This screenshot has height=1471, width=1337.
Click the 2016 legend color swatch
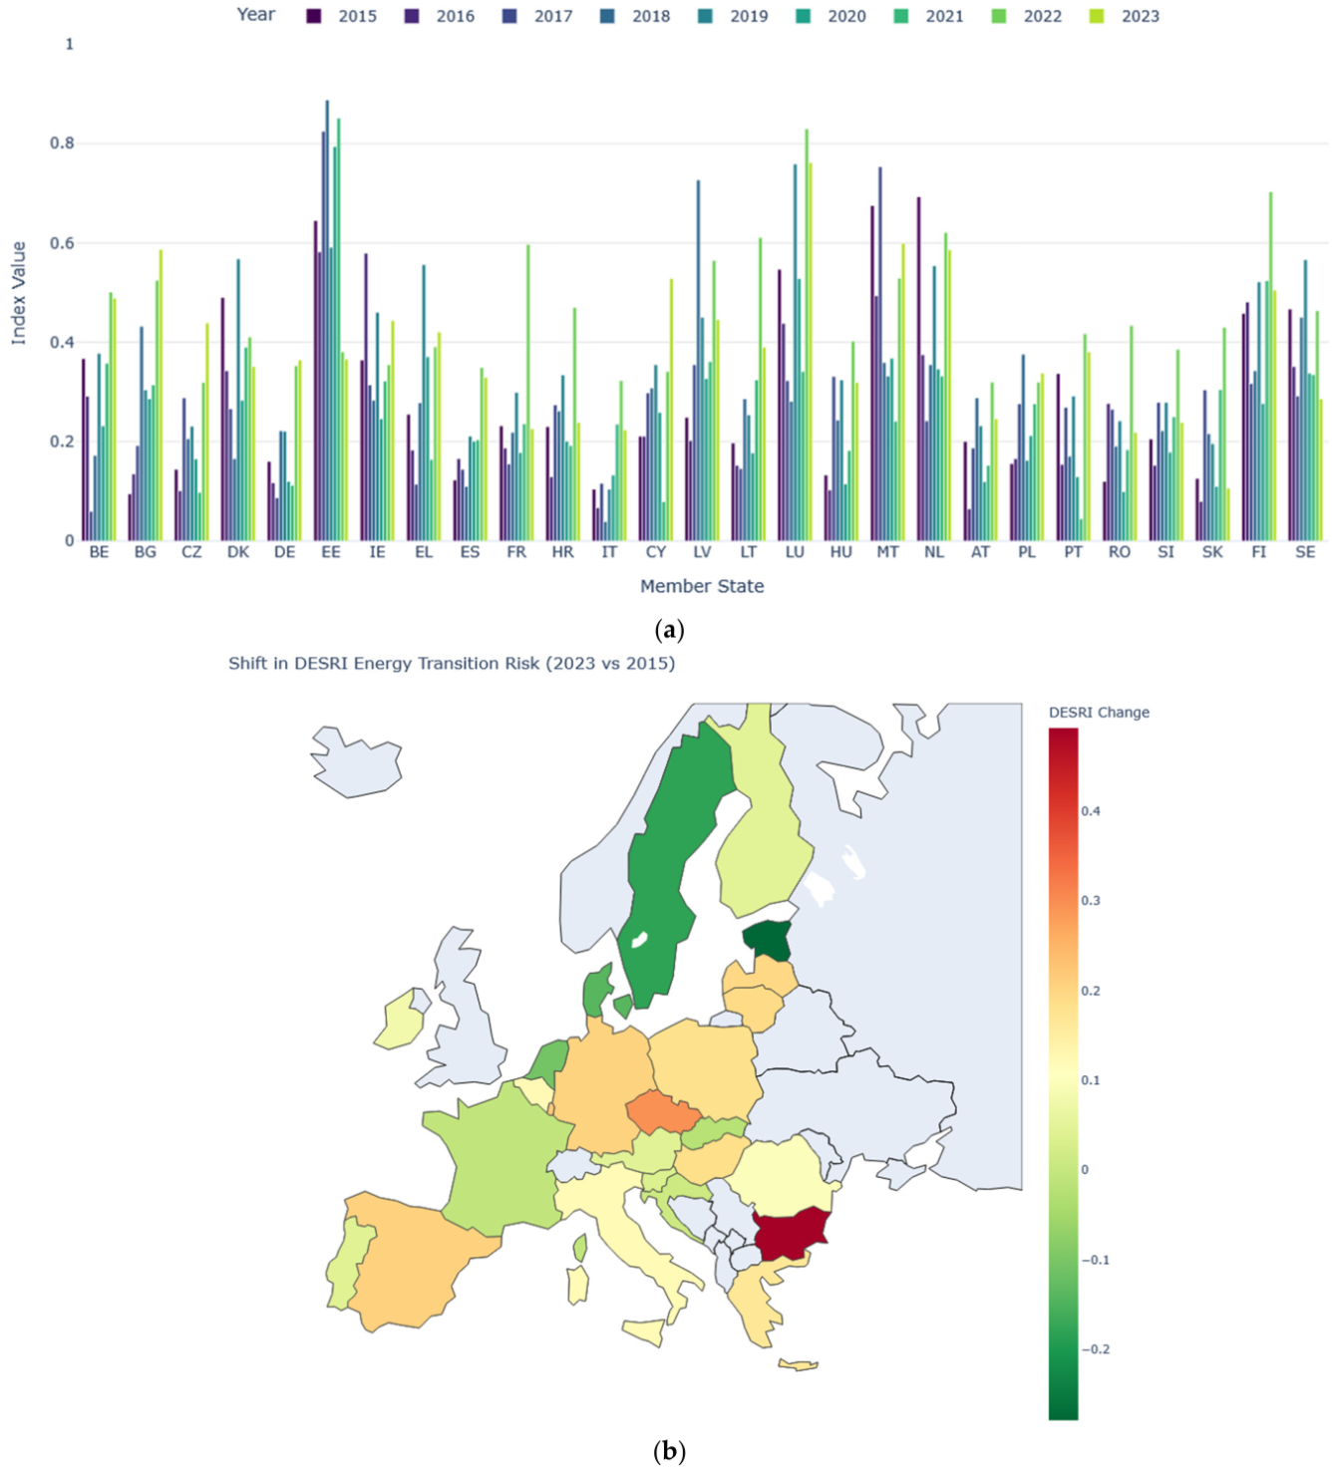pyautogui.click(x=412, y=16)
